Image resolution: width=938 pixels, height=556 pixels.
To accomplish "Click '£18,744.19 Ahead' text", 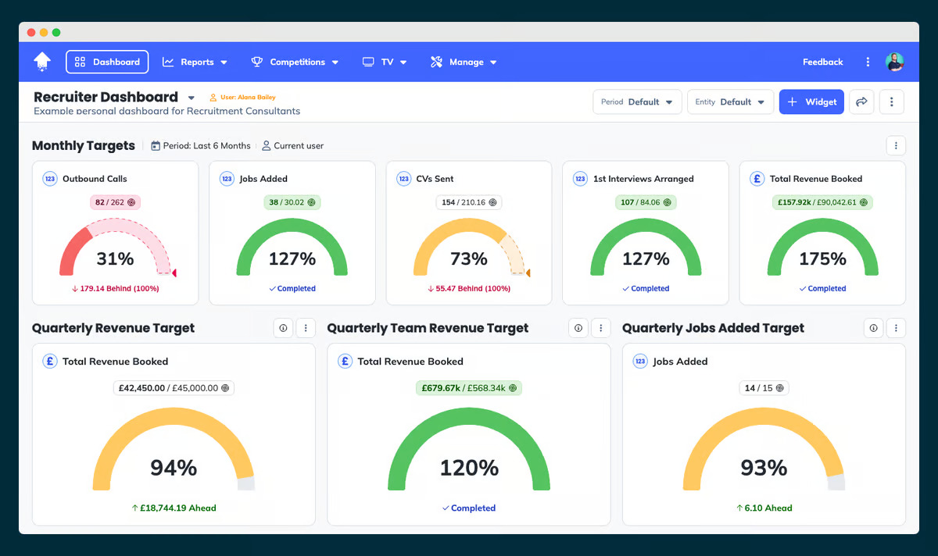I will [174, 508].
